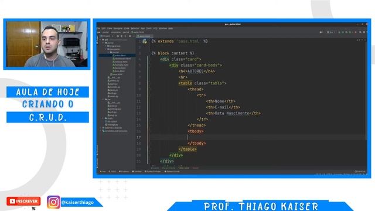This screenshot has height=211, width=375.
Task: Place cursor on empty line 17
Action: pyautogui.click(x=258, y=137)
